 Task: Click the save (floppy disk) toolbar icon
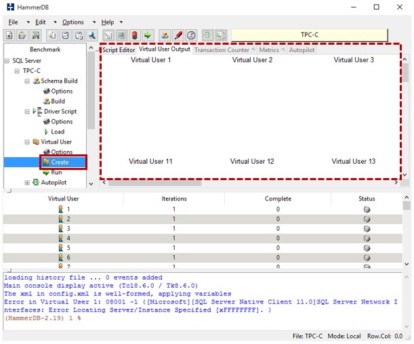[x=35, y=35]
